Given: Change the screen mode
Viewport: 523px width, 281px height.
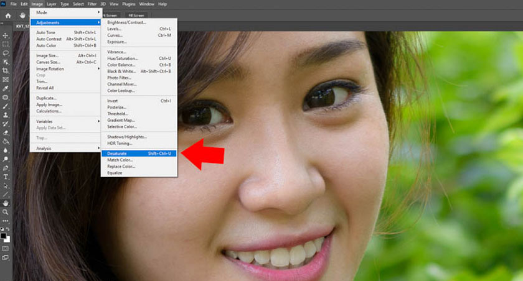Looking at the screenshot, I should (x=6, y=257).
